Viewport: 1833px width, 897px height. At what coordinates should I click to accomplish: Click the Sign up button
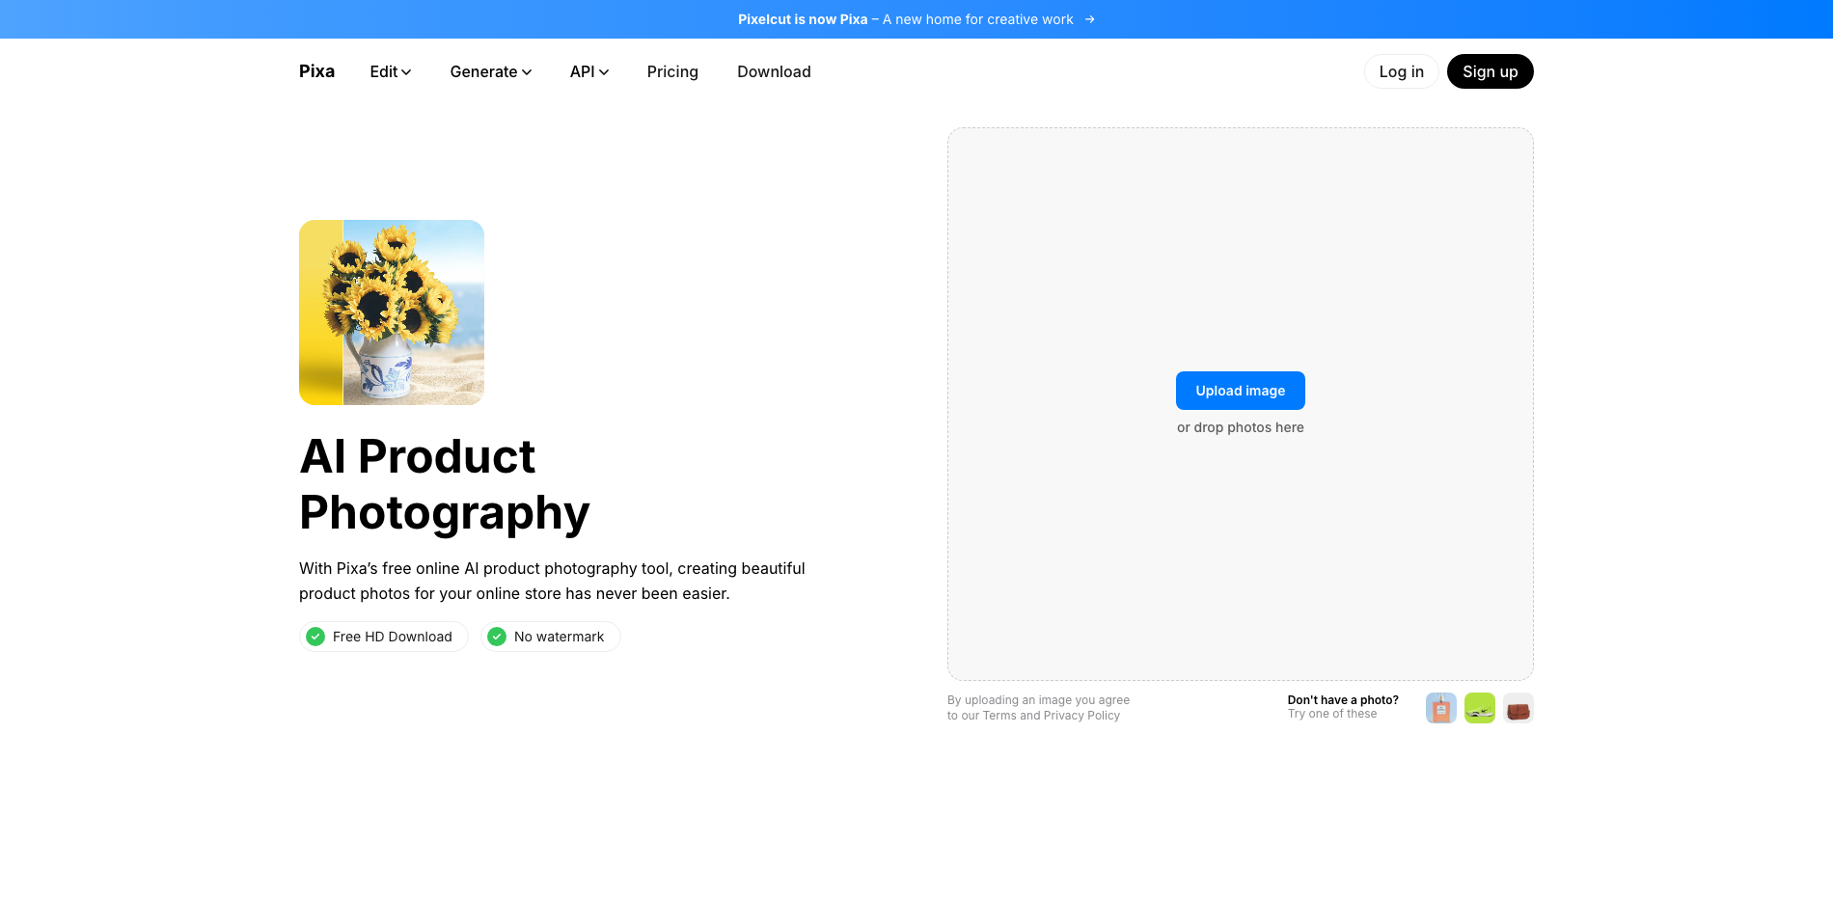(x=1490, y=71)
